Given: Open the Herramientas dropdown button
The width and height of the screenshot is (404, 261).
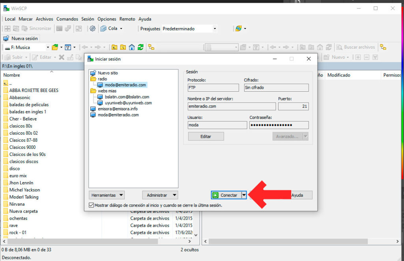Looking at the screenshot, I should pyautogui.click(x=107, y=195).
